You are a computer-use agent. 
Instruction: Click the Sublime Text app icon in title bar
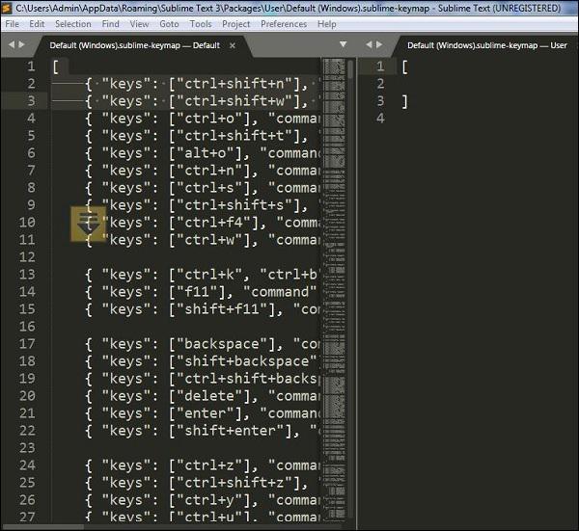click(7, 8)
